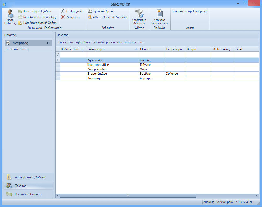
Task: Click the Επεξεργασία pencil icon
Action: click(x=63, y=12)
